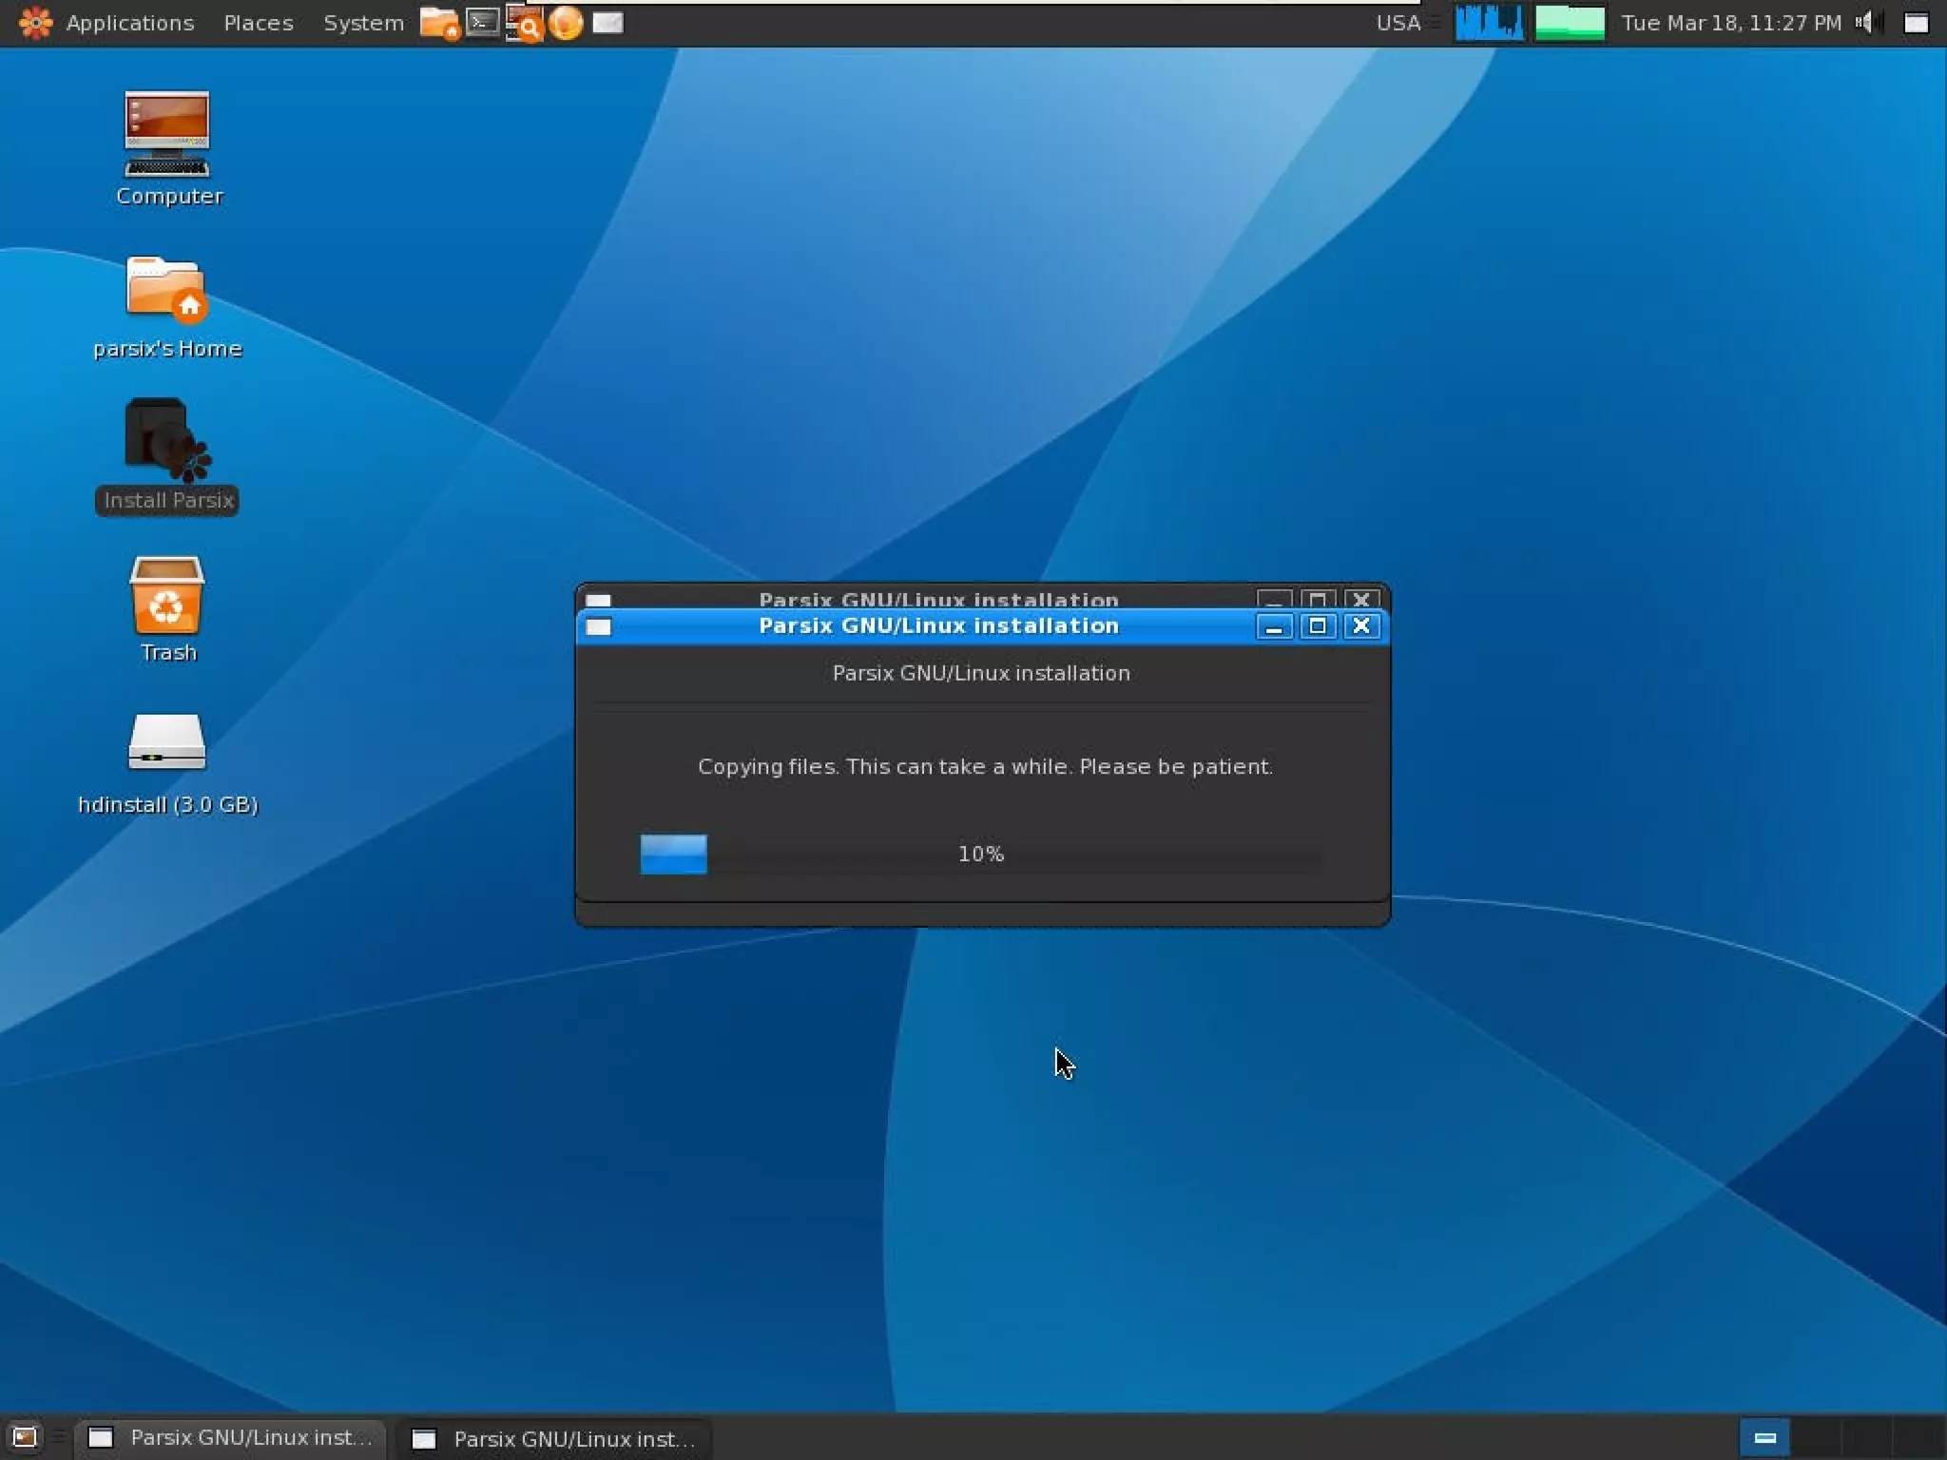Toggle the show desktop button
Screen dimensions: 1947x1460
click(25, 1437)
